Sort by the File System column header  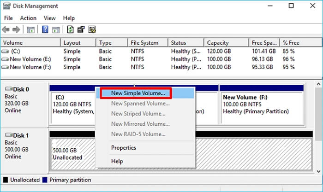[x=144, y=43]
